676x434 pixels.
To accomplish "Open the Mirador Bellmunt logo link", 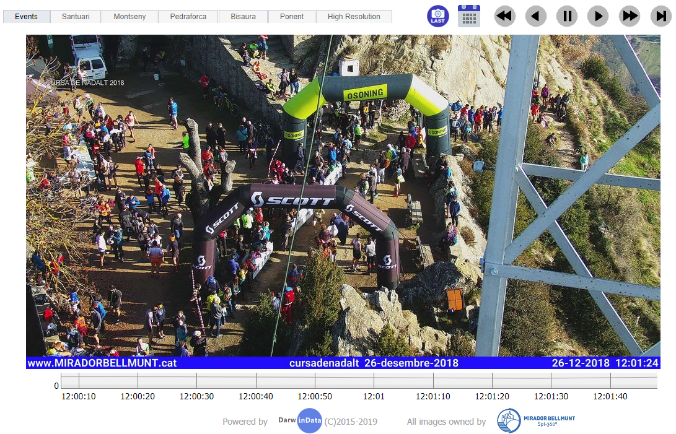I will (x=536, y=420).
